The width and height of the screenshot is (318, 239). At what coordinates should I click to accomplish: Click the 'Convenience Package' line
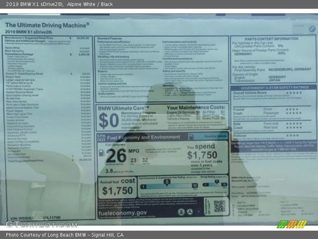[47, 54]
